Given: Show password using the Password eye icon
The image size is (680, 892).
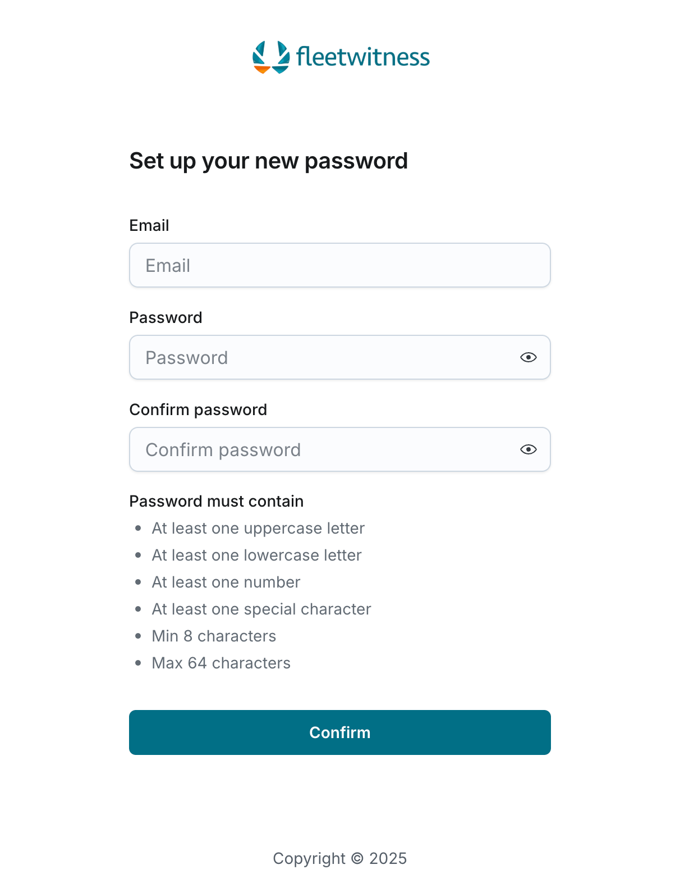Looking at the screenshot, I should point(528,357).
